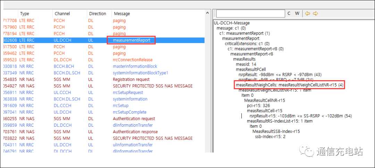
Task: Select the systemInformation BCCH.DL.SCH message row
Action: 104,99
